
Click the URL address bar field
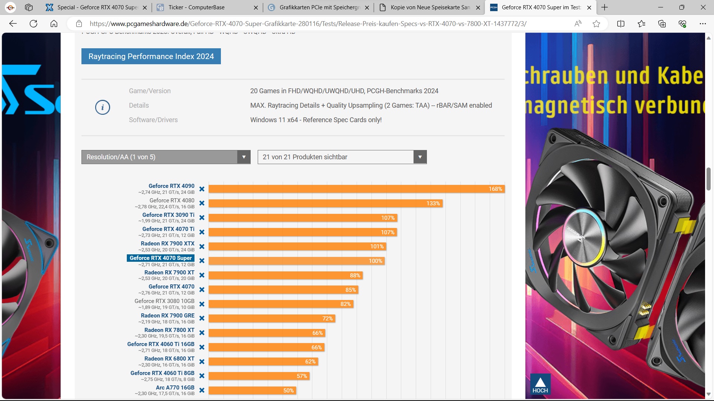tap(308, 24)
